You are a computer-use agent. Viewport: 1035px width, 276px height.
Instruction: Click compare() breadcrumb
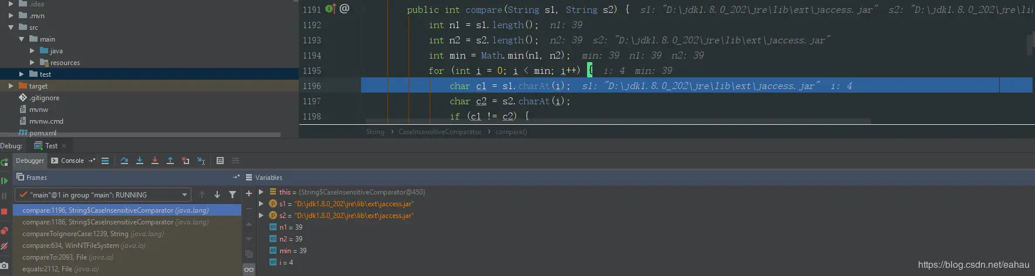click(511, 132)
